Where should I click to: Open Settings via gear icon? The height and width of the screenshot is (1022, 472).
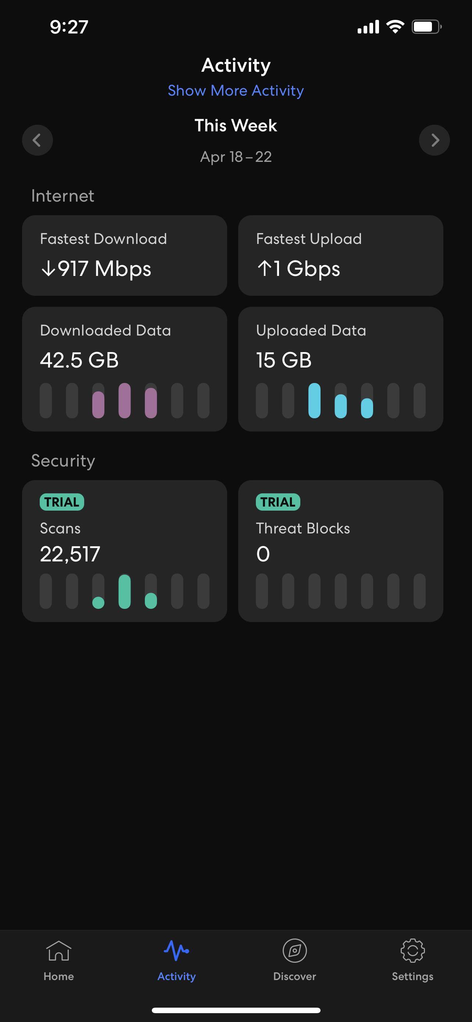pos(412,951)
